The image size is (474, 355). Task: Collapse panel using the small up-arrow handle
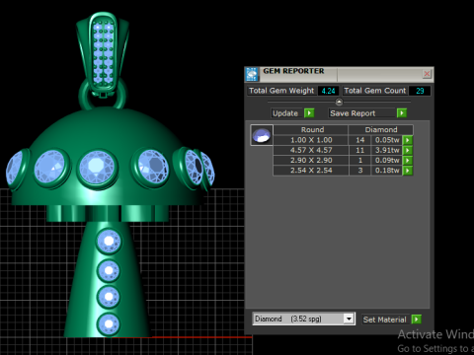click(x=339, y=102)
